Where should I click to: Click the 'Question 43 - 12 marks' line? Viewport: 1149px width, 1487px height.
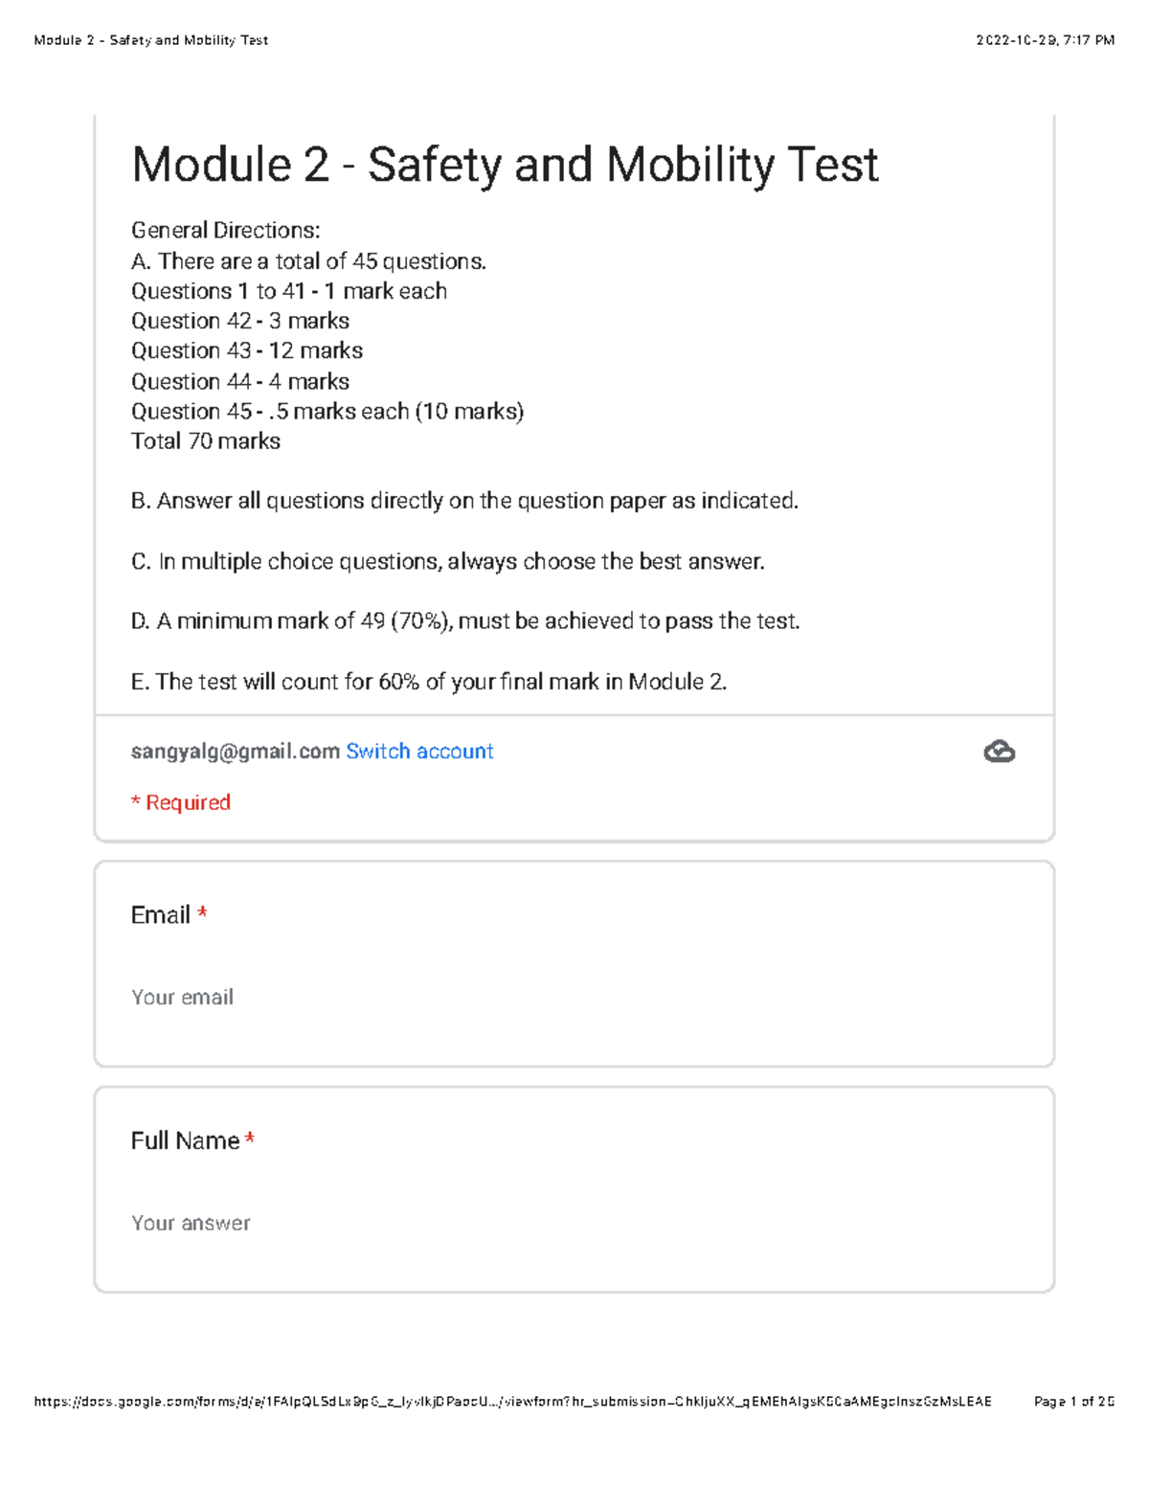(247, 351)
